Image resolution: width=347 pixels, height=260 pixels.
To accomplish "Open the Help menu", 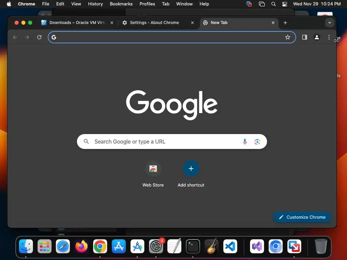I will (204, 4).
